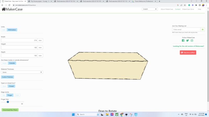
Task: Select Millimeters units
Action: pos(12,30)
